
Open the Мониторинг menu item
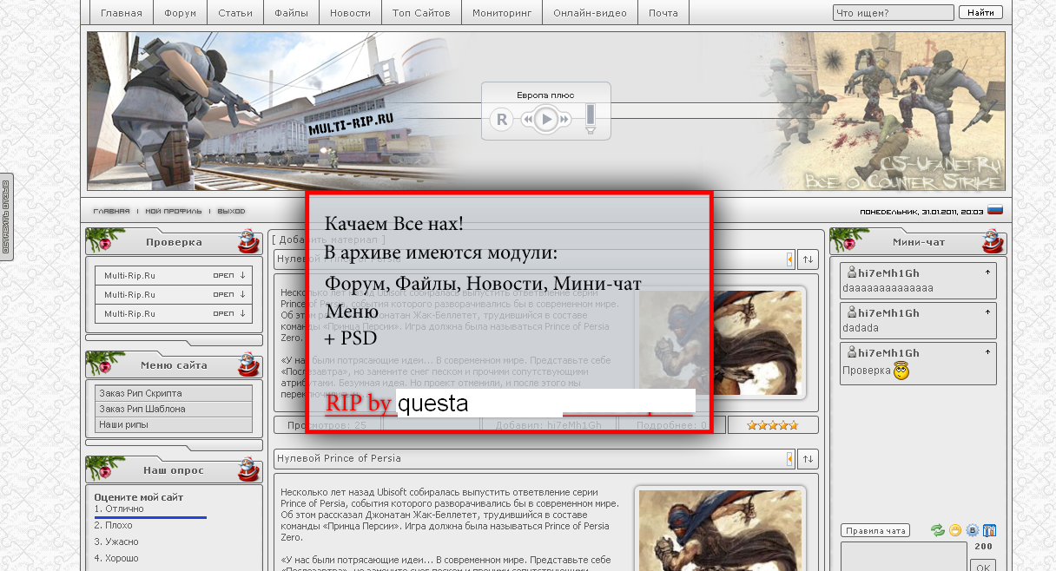pyautogui.click(x=502, y=13)
